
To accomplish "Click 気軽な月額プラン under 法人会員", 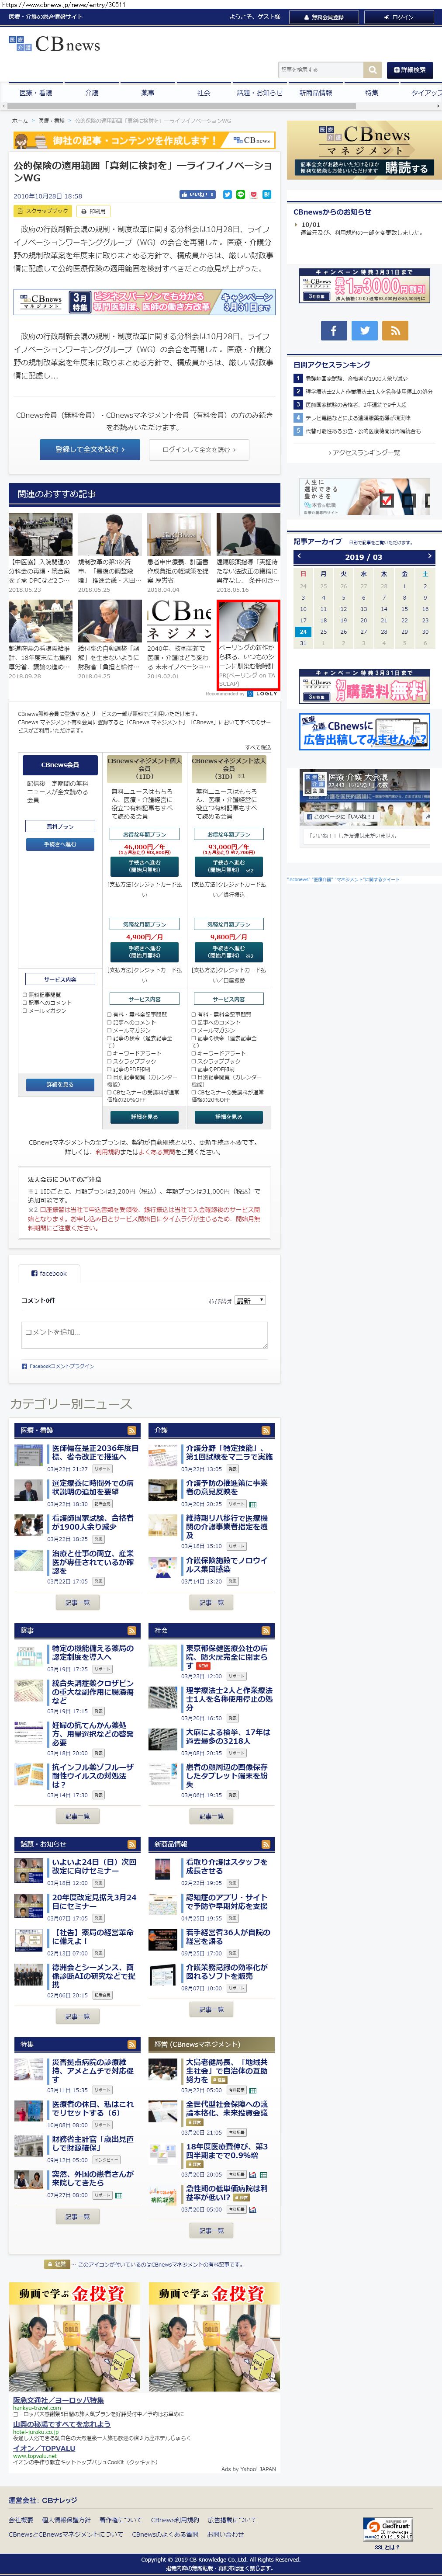I will [229, 925].
